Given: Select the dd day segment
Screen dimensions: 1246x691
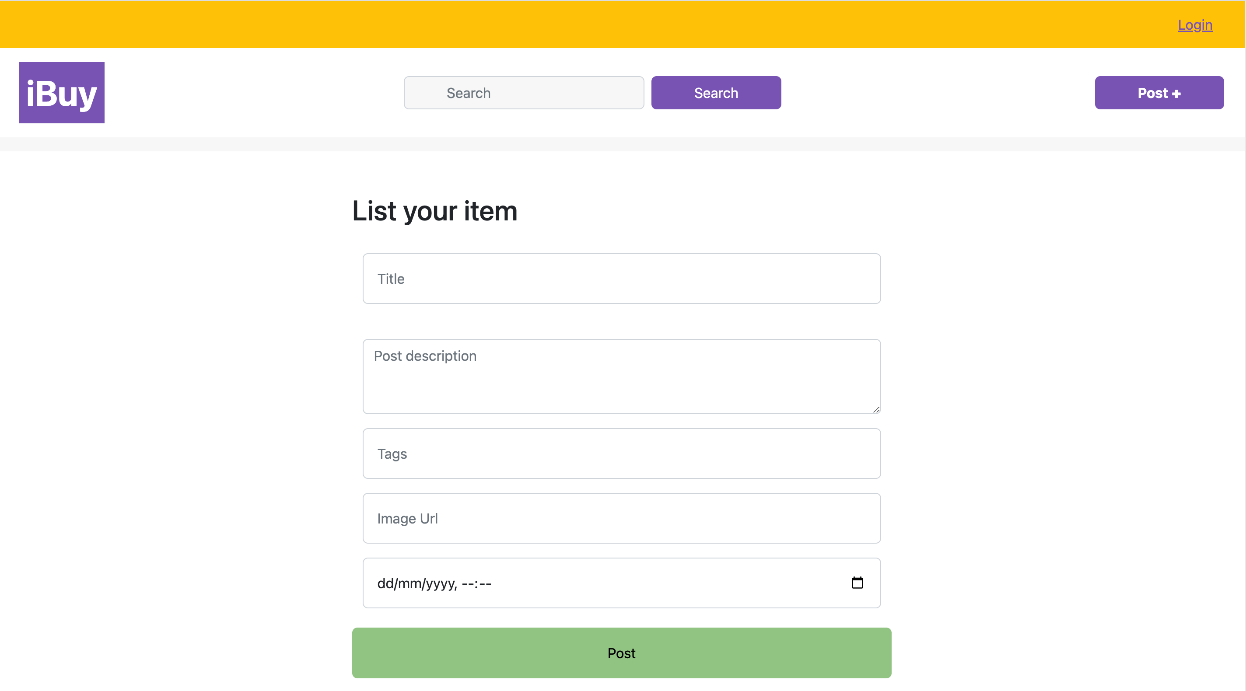Looking at the screenshot, I should click(385, 584).
